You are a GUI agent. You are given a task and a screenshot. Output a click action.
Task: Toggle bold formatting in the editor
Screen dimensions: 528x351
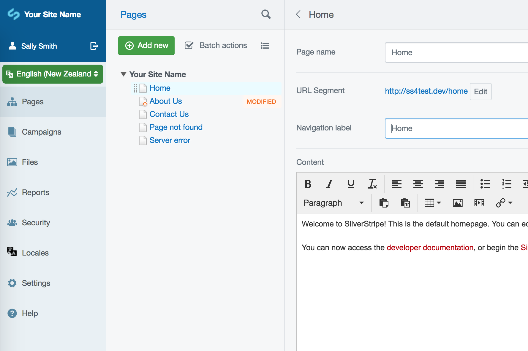pyautogui.click(x=308, y=184)
